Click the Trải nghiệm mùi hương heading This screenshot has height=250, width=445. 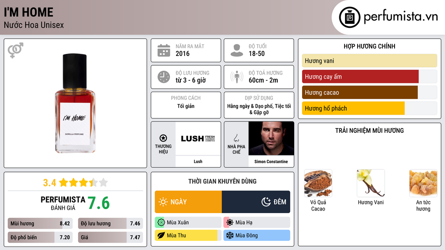tap(369, 130)
